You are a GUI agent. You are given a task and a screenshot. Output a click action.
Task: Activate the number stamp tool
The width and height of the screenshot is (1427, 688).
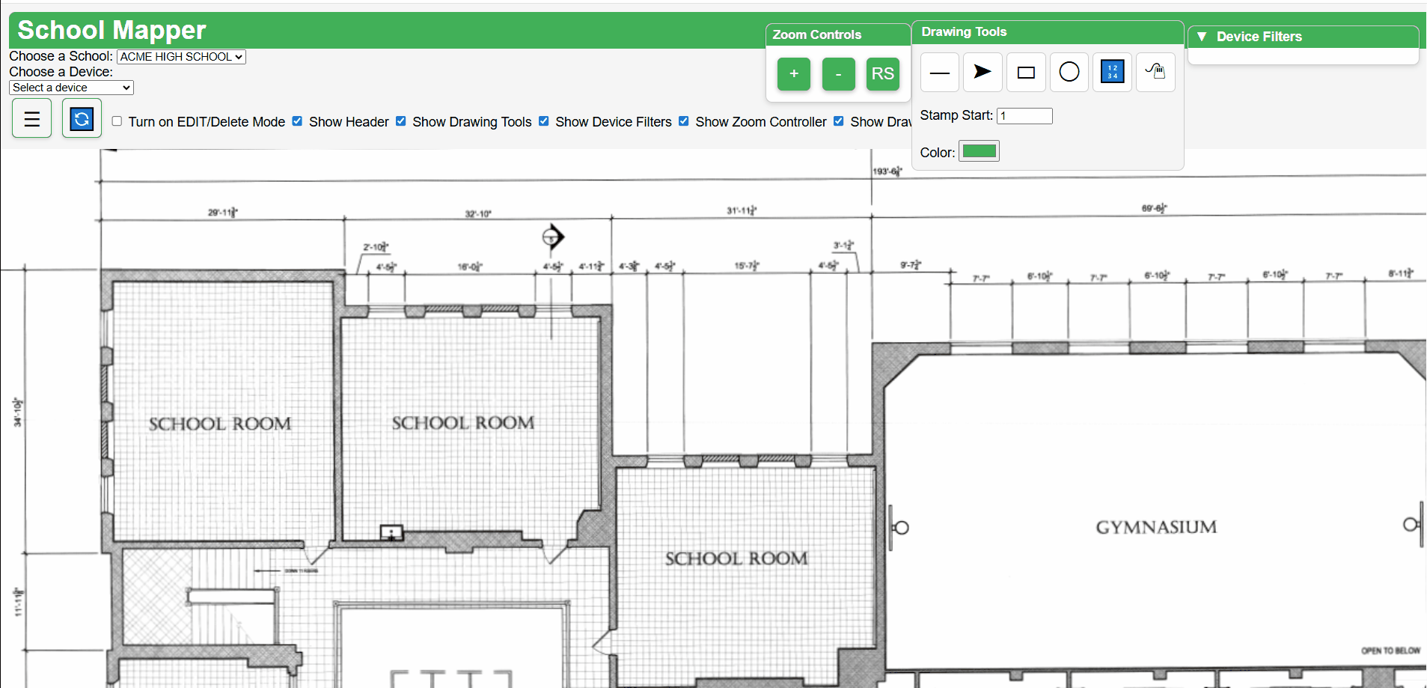click(x=1112, y=73)
